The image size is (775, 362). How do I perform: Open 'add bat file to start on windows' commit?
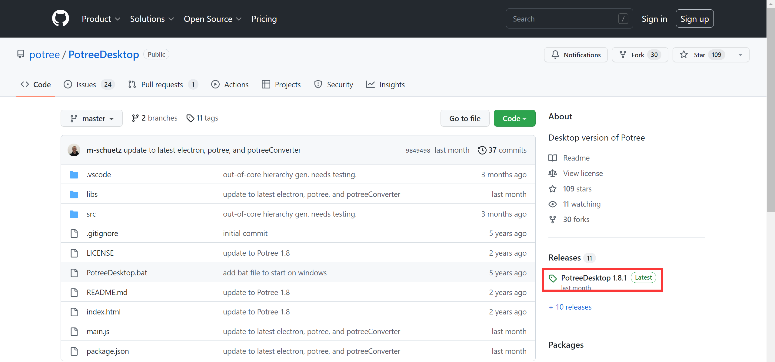275,273
